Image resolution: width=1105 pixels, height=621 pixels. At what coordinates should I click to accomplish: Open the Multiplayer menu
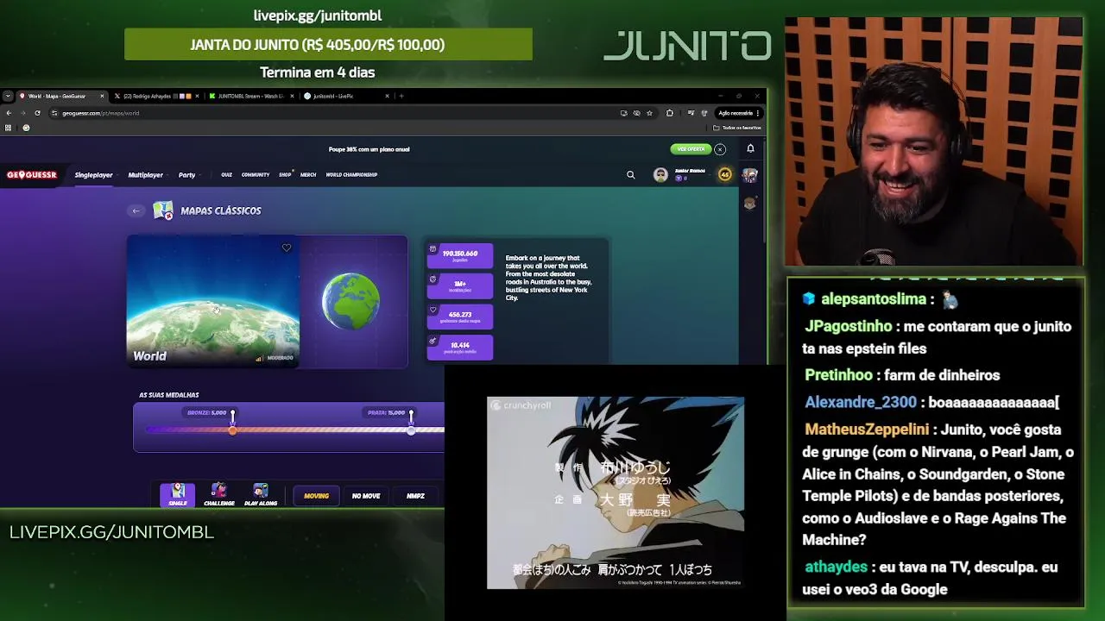click(x=145, y=175)
